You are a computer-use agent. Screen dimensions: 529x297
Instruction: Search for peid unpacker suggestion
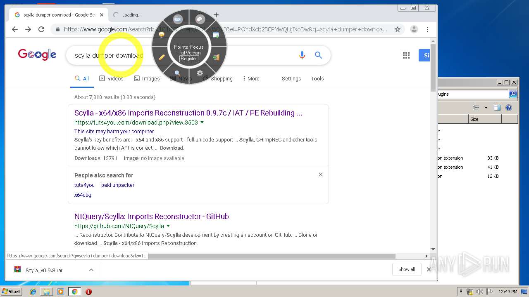(x=118, y=185)
